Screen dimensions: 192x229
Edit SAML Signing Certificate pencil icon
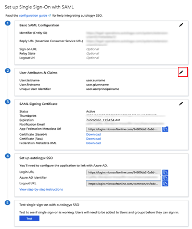coord(181,103)
